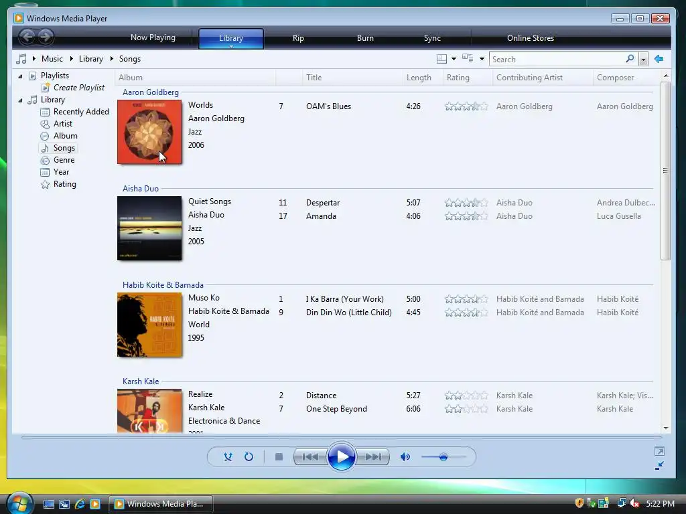The height and width of the screenshot is (514, 686).
Task: Sort by the Contributing Artist column header
Action: pyautogui.click(x=543, y=78)
